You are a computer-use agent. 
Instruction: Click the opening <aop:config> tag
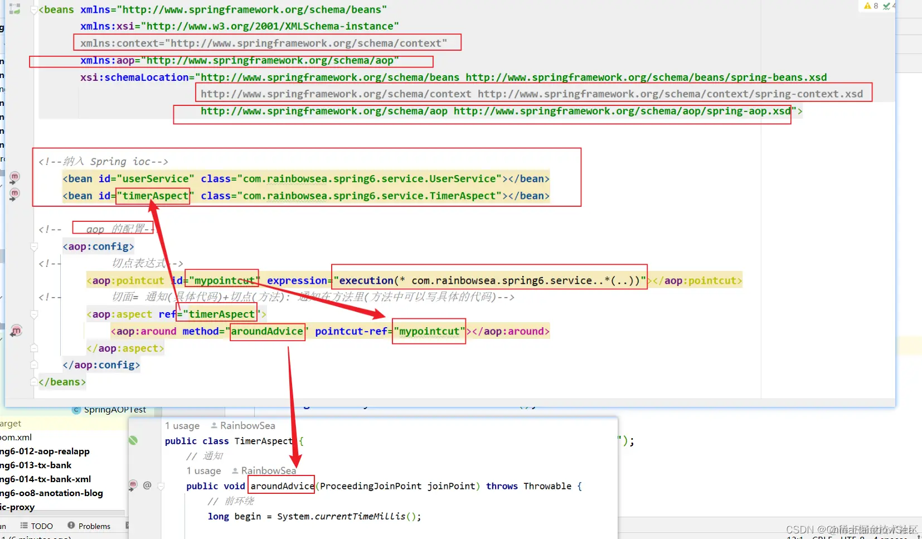point(98,246)
